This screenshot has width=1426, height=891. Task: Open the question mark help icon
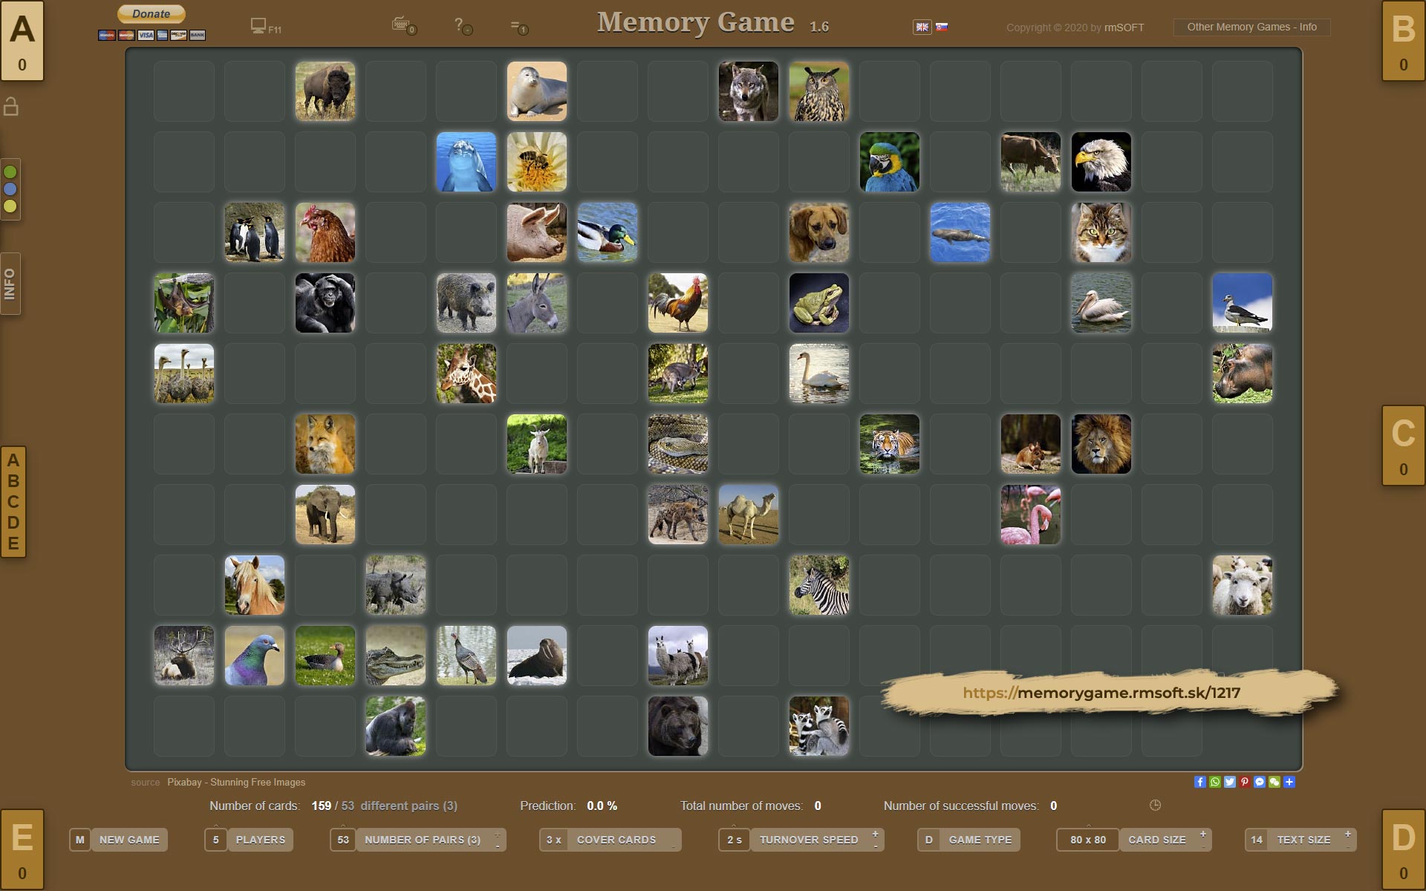coord(460,25)
